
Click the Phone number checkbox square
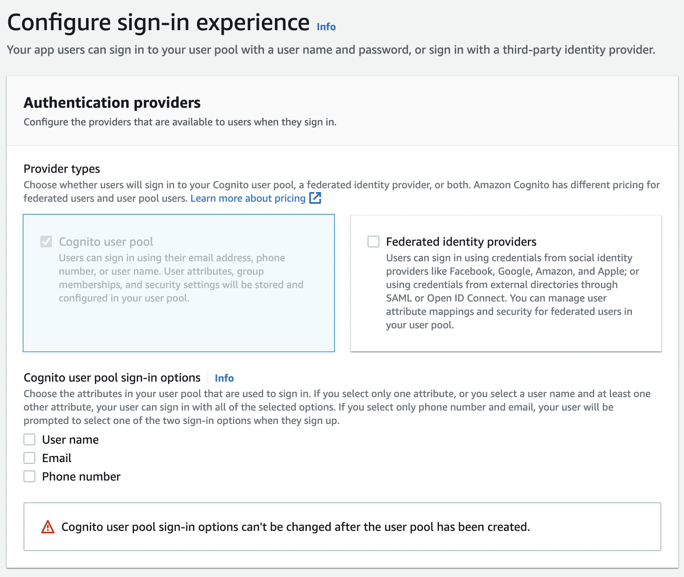pyautogui.click(x=29, y=476)
